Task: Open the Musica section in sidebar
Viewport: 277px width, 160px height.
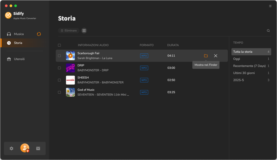Action: pos(19,34)
